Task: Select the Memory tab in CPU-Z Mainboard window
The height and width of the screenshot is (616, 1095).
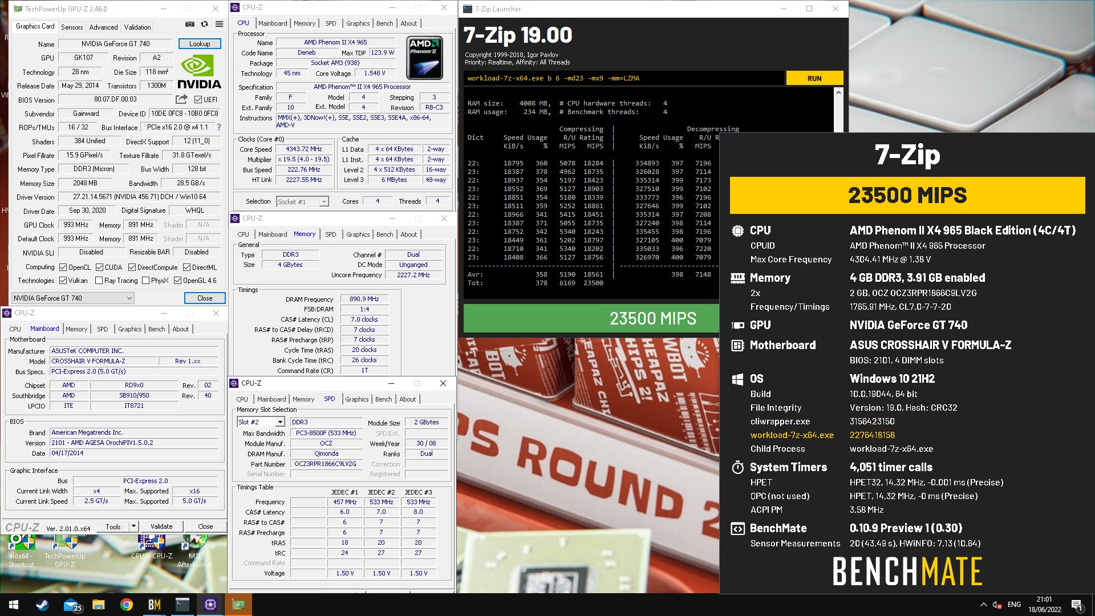Action: pyautogui.click(x=76, y=329)
